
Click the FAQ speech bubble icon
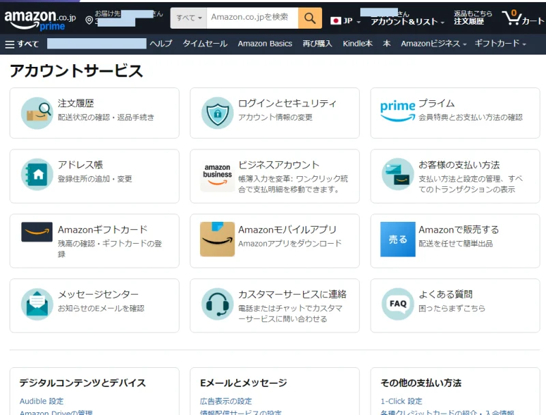(x=398, y=304)
